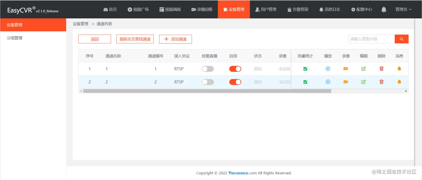Open the 管理员 user dropdown
This screenshot has width=422, height=180.
(404, 9)
